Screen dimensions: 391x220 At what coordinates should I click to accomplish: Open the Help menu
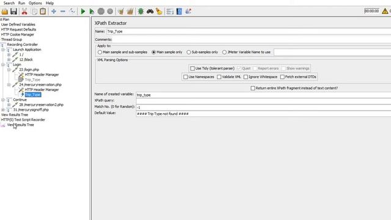tap(49, 3)
